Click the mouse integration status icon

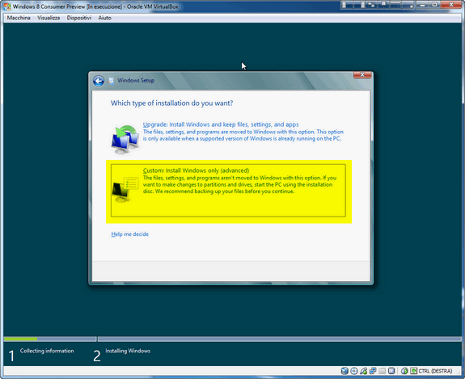404,371
